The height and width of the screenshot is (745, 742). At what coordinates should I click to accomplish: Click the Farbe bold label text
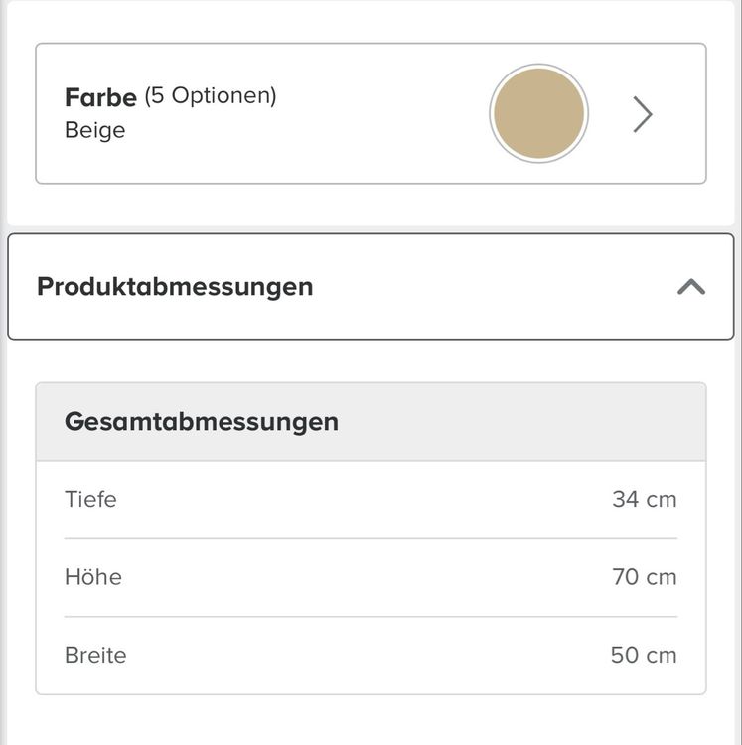pos(100,98)
